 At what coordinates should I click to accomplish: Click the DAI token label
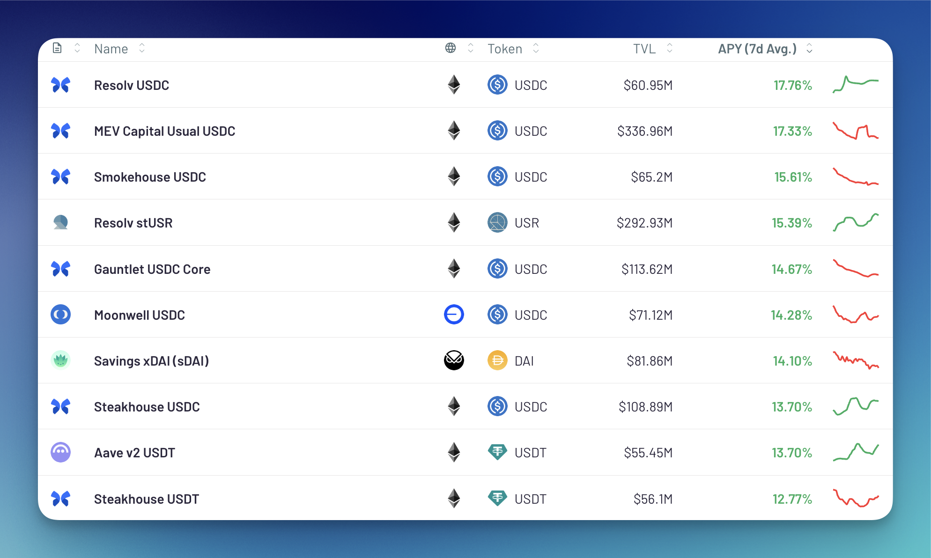[x=524, y=361]
